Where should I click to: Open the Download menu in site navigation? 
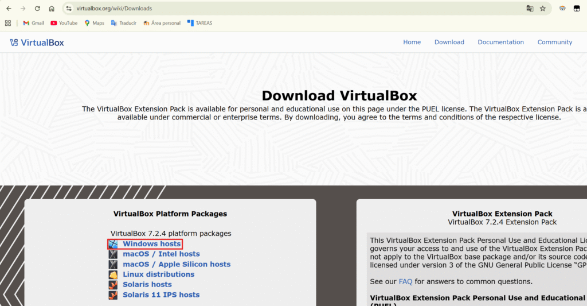pyautogui.click(x=449, y=42)
